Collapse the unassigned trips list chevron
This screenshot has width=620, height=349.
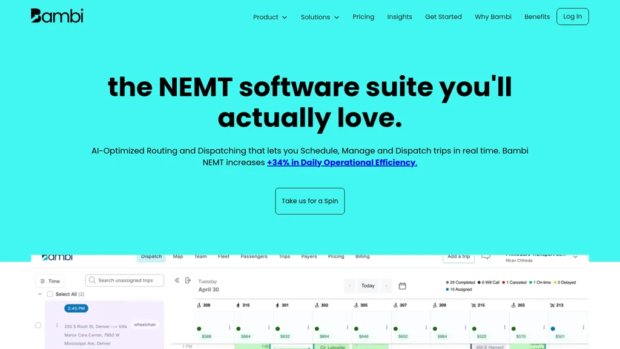coord(40,294)
